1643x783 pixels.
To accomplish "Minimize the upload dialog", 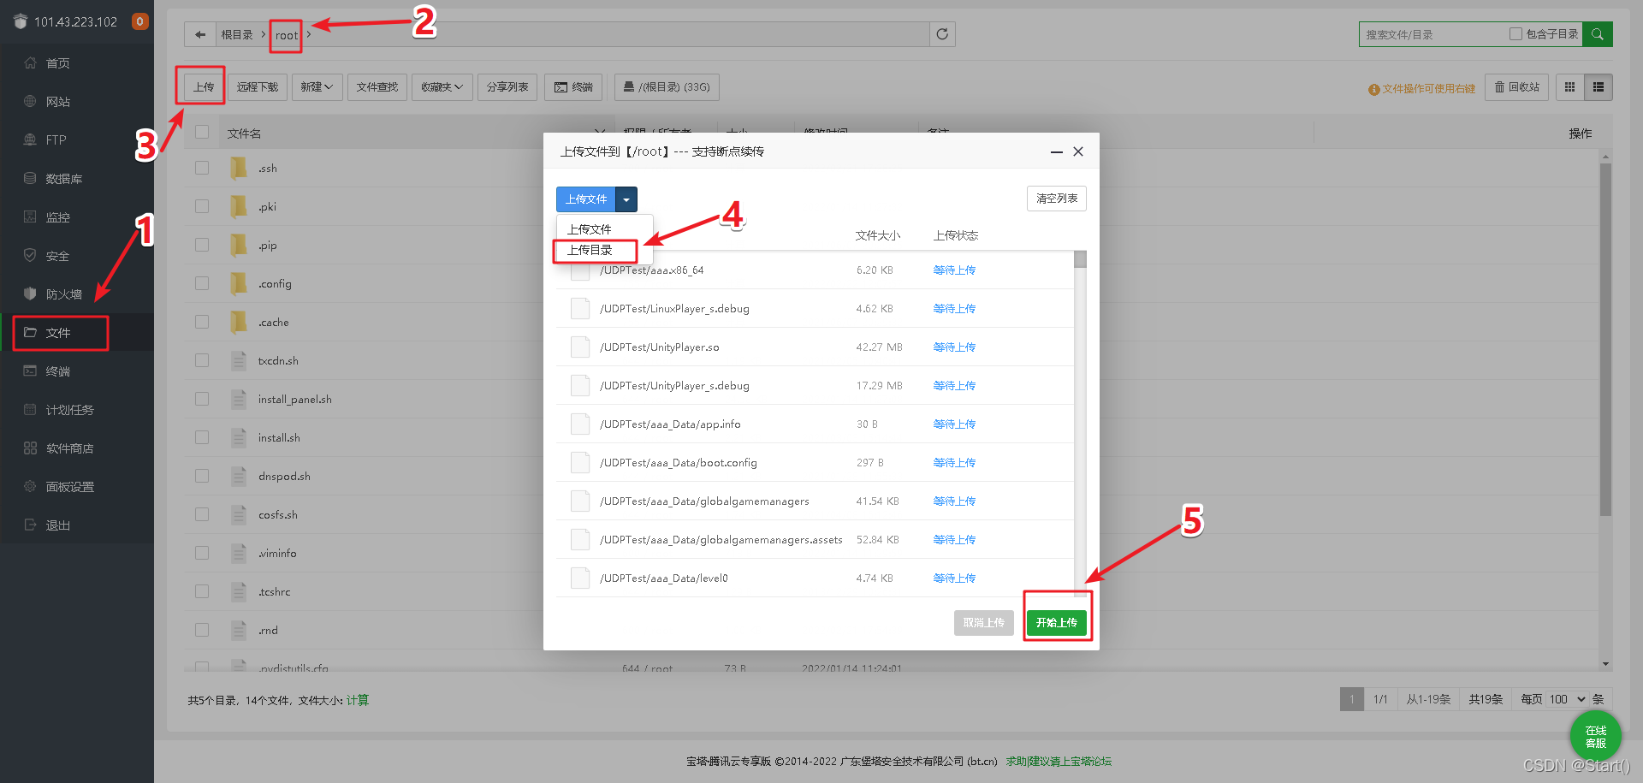I will [1057, 151].
